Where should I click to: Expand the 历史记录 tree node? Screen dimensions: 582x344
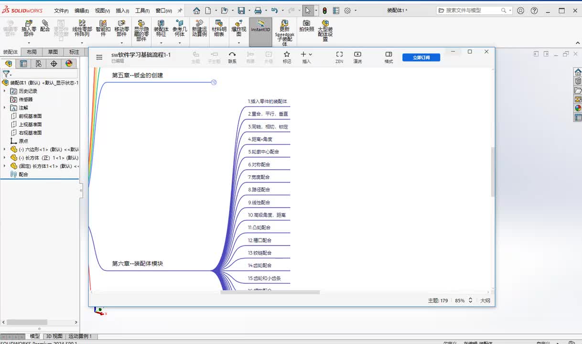pyautogui.click(x=5, y=91)
